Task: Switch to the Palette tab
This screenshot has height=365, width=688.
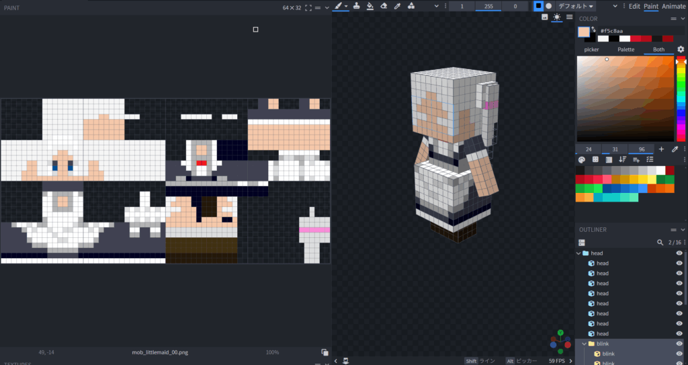Action: [x=626, y=50]
